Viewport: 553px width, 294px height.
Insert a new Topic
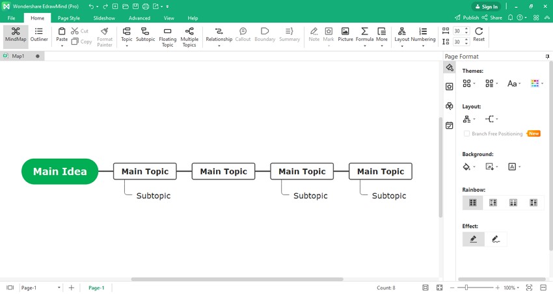(x=127, y=35)
